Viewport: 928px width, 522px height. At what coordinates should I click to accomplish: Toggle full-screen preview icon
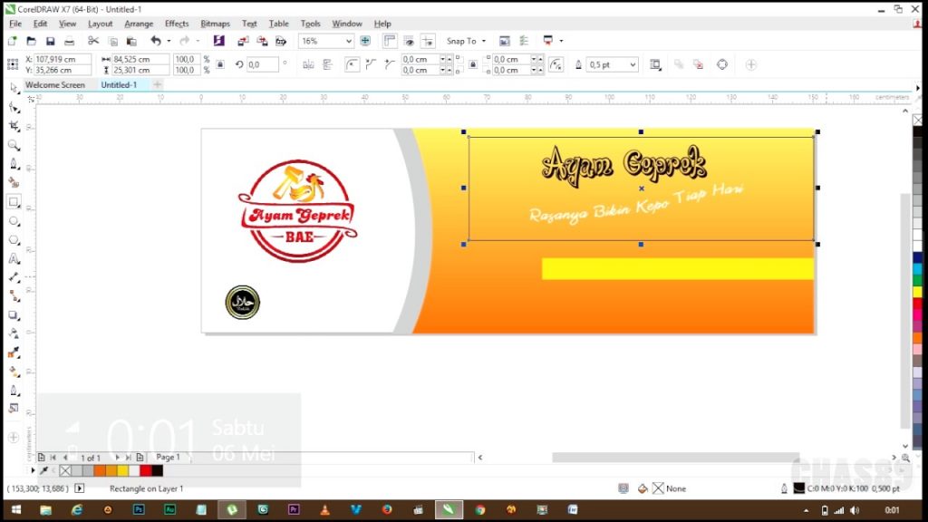coord(365,41)
